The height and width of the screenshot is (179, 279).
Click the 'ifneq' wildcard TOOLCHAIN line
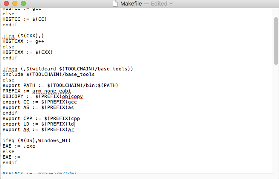coord(68,69)
